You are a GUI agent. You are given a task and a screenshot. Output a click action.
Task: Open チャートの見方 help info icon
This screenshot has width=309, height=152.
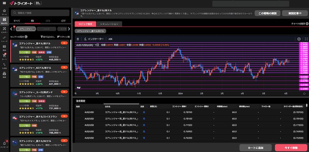click(307, 24)
